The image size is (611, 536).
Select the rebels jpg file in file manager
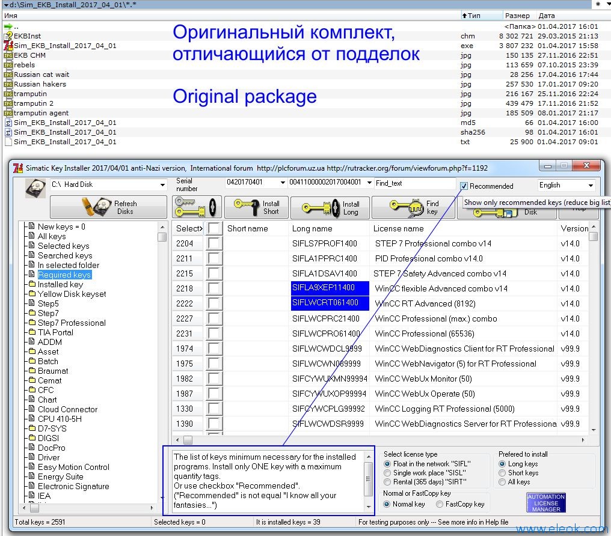[24, 65]
